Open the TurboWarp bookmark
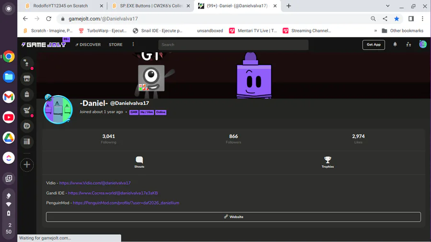 click(103, 31)
